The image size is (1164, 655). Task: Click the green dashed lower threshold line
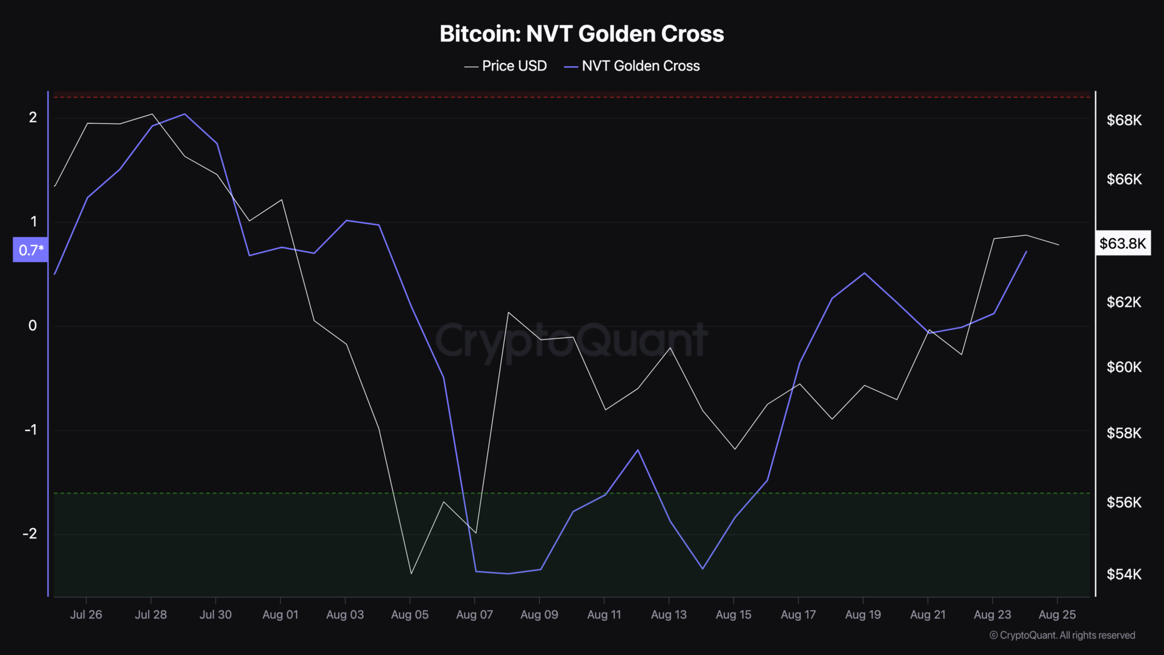(x=572, y=493)
